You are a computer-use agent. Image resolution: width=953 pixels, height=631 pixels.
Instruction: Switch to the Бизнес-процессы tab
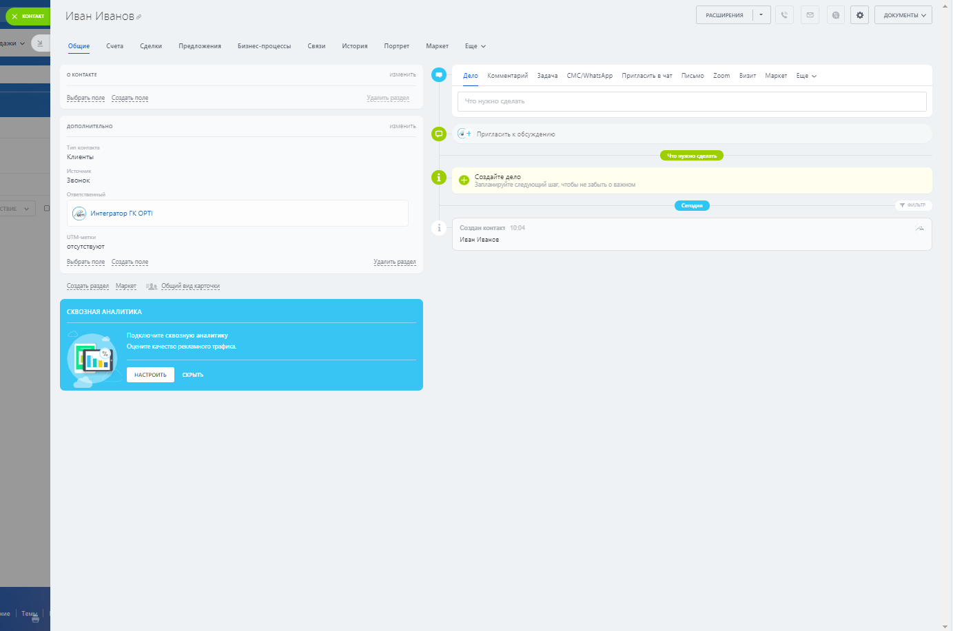[x=264, y=46]
